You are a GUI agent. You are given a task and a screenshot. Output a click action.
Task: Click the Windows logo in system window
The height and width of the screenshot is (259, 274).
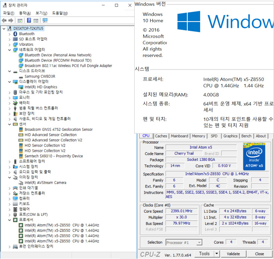tap(189, 22)
